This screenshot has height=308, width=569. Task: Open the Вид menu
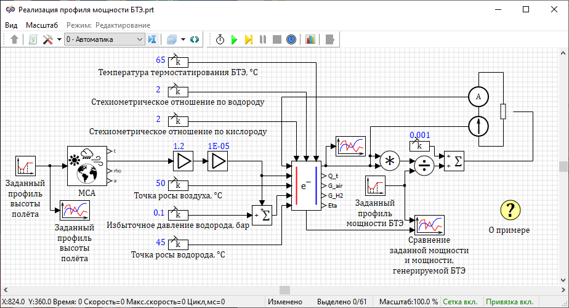click(11, 25)
